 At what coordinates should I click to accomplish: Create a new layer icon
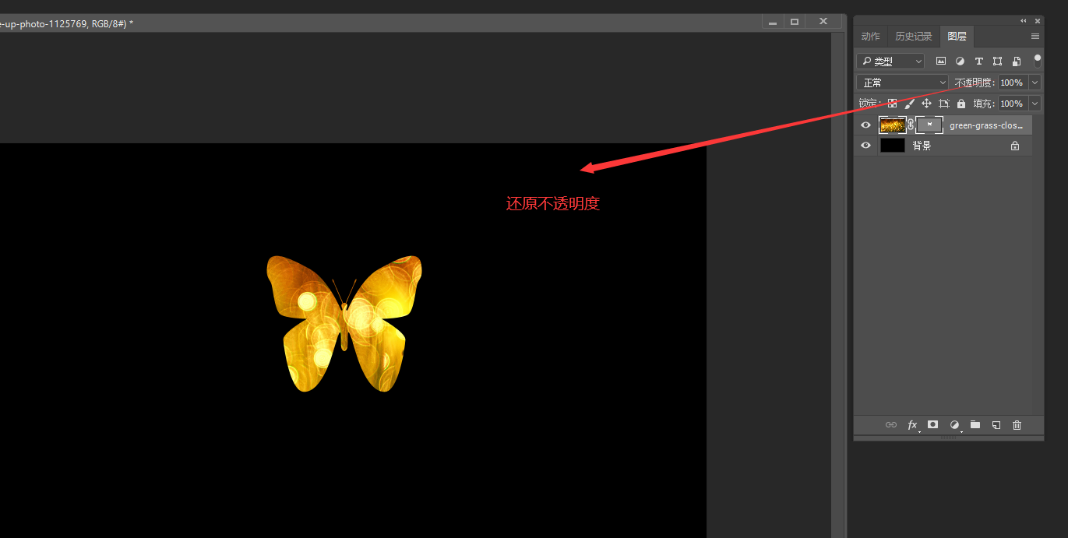point(996,425)
